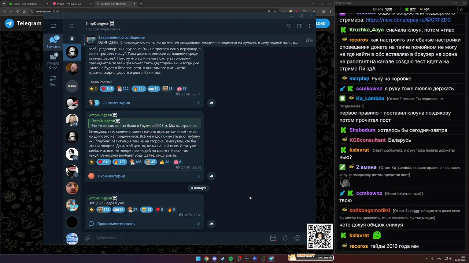This screenshot has width=469, height=263.
Task: Open the chat avatar with 81 unread
Action: tap(72, 120)
